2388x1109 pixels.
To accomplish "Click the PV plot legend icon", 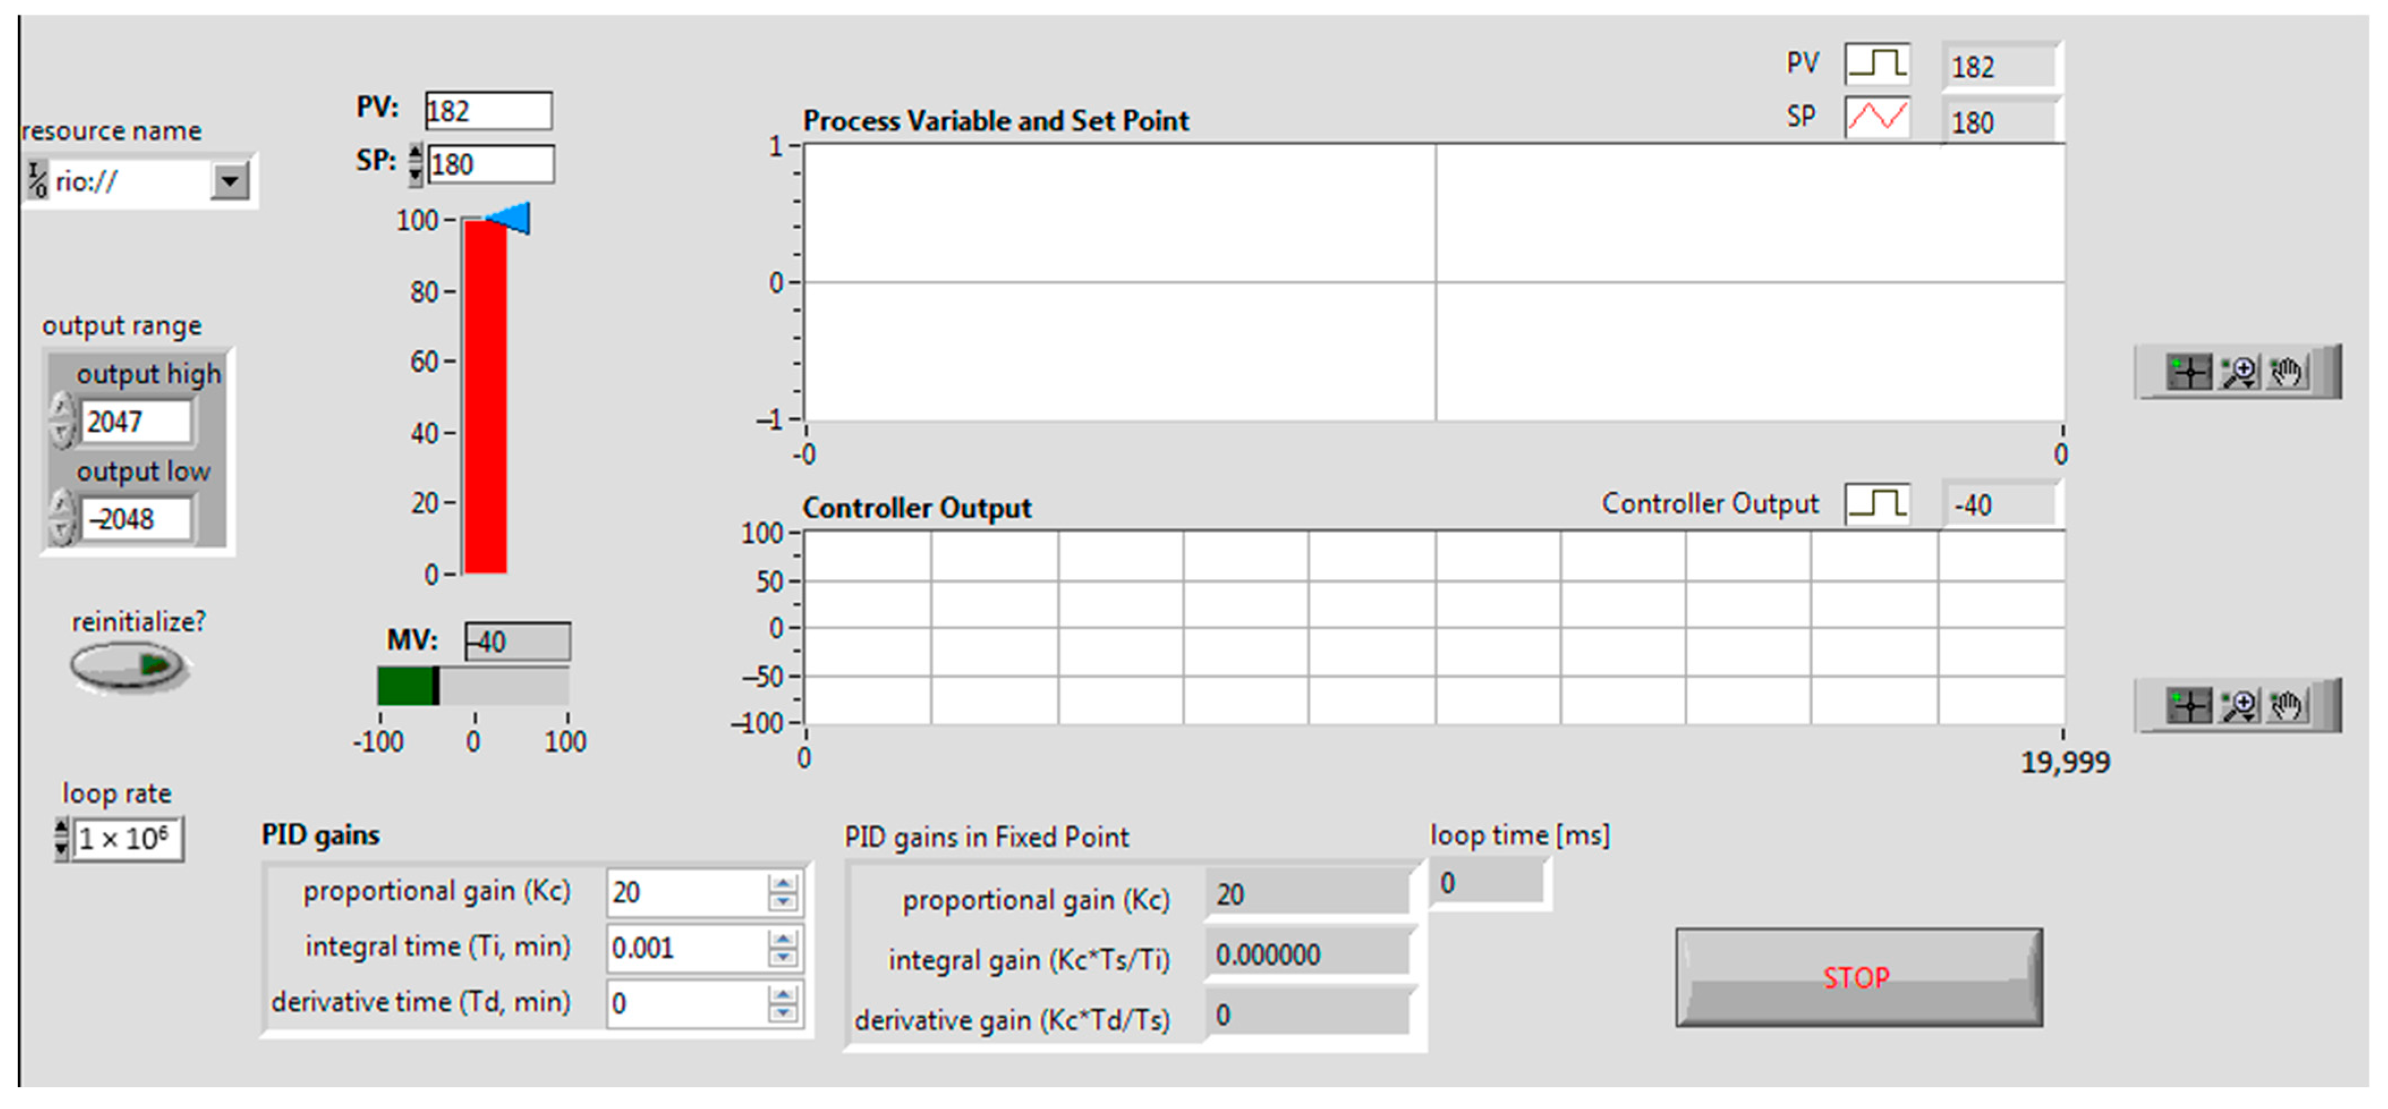I will tap(1876, 64).
